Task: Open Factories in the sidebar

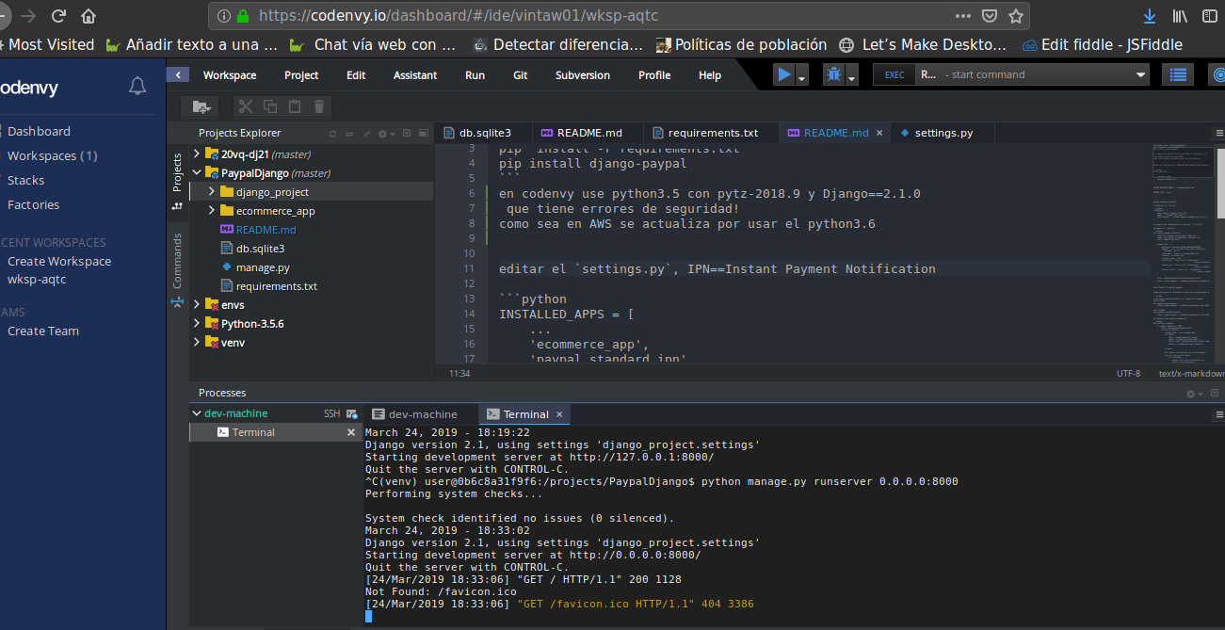Action: (33, 205)
